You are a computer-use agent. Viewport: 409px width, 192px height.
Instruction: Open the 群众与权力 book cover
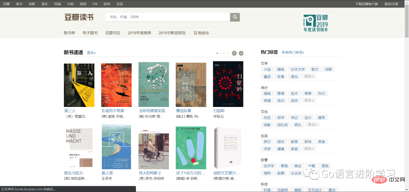78,147
